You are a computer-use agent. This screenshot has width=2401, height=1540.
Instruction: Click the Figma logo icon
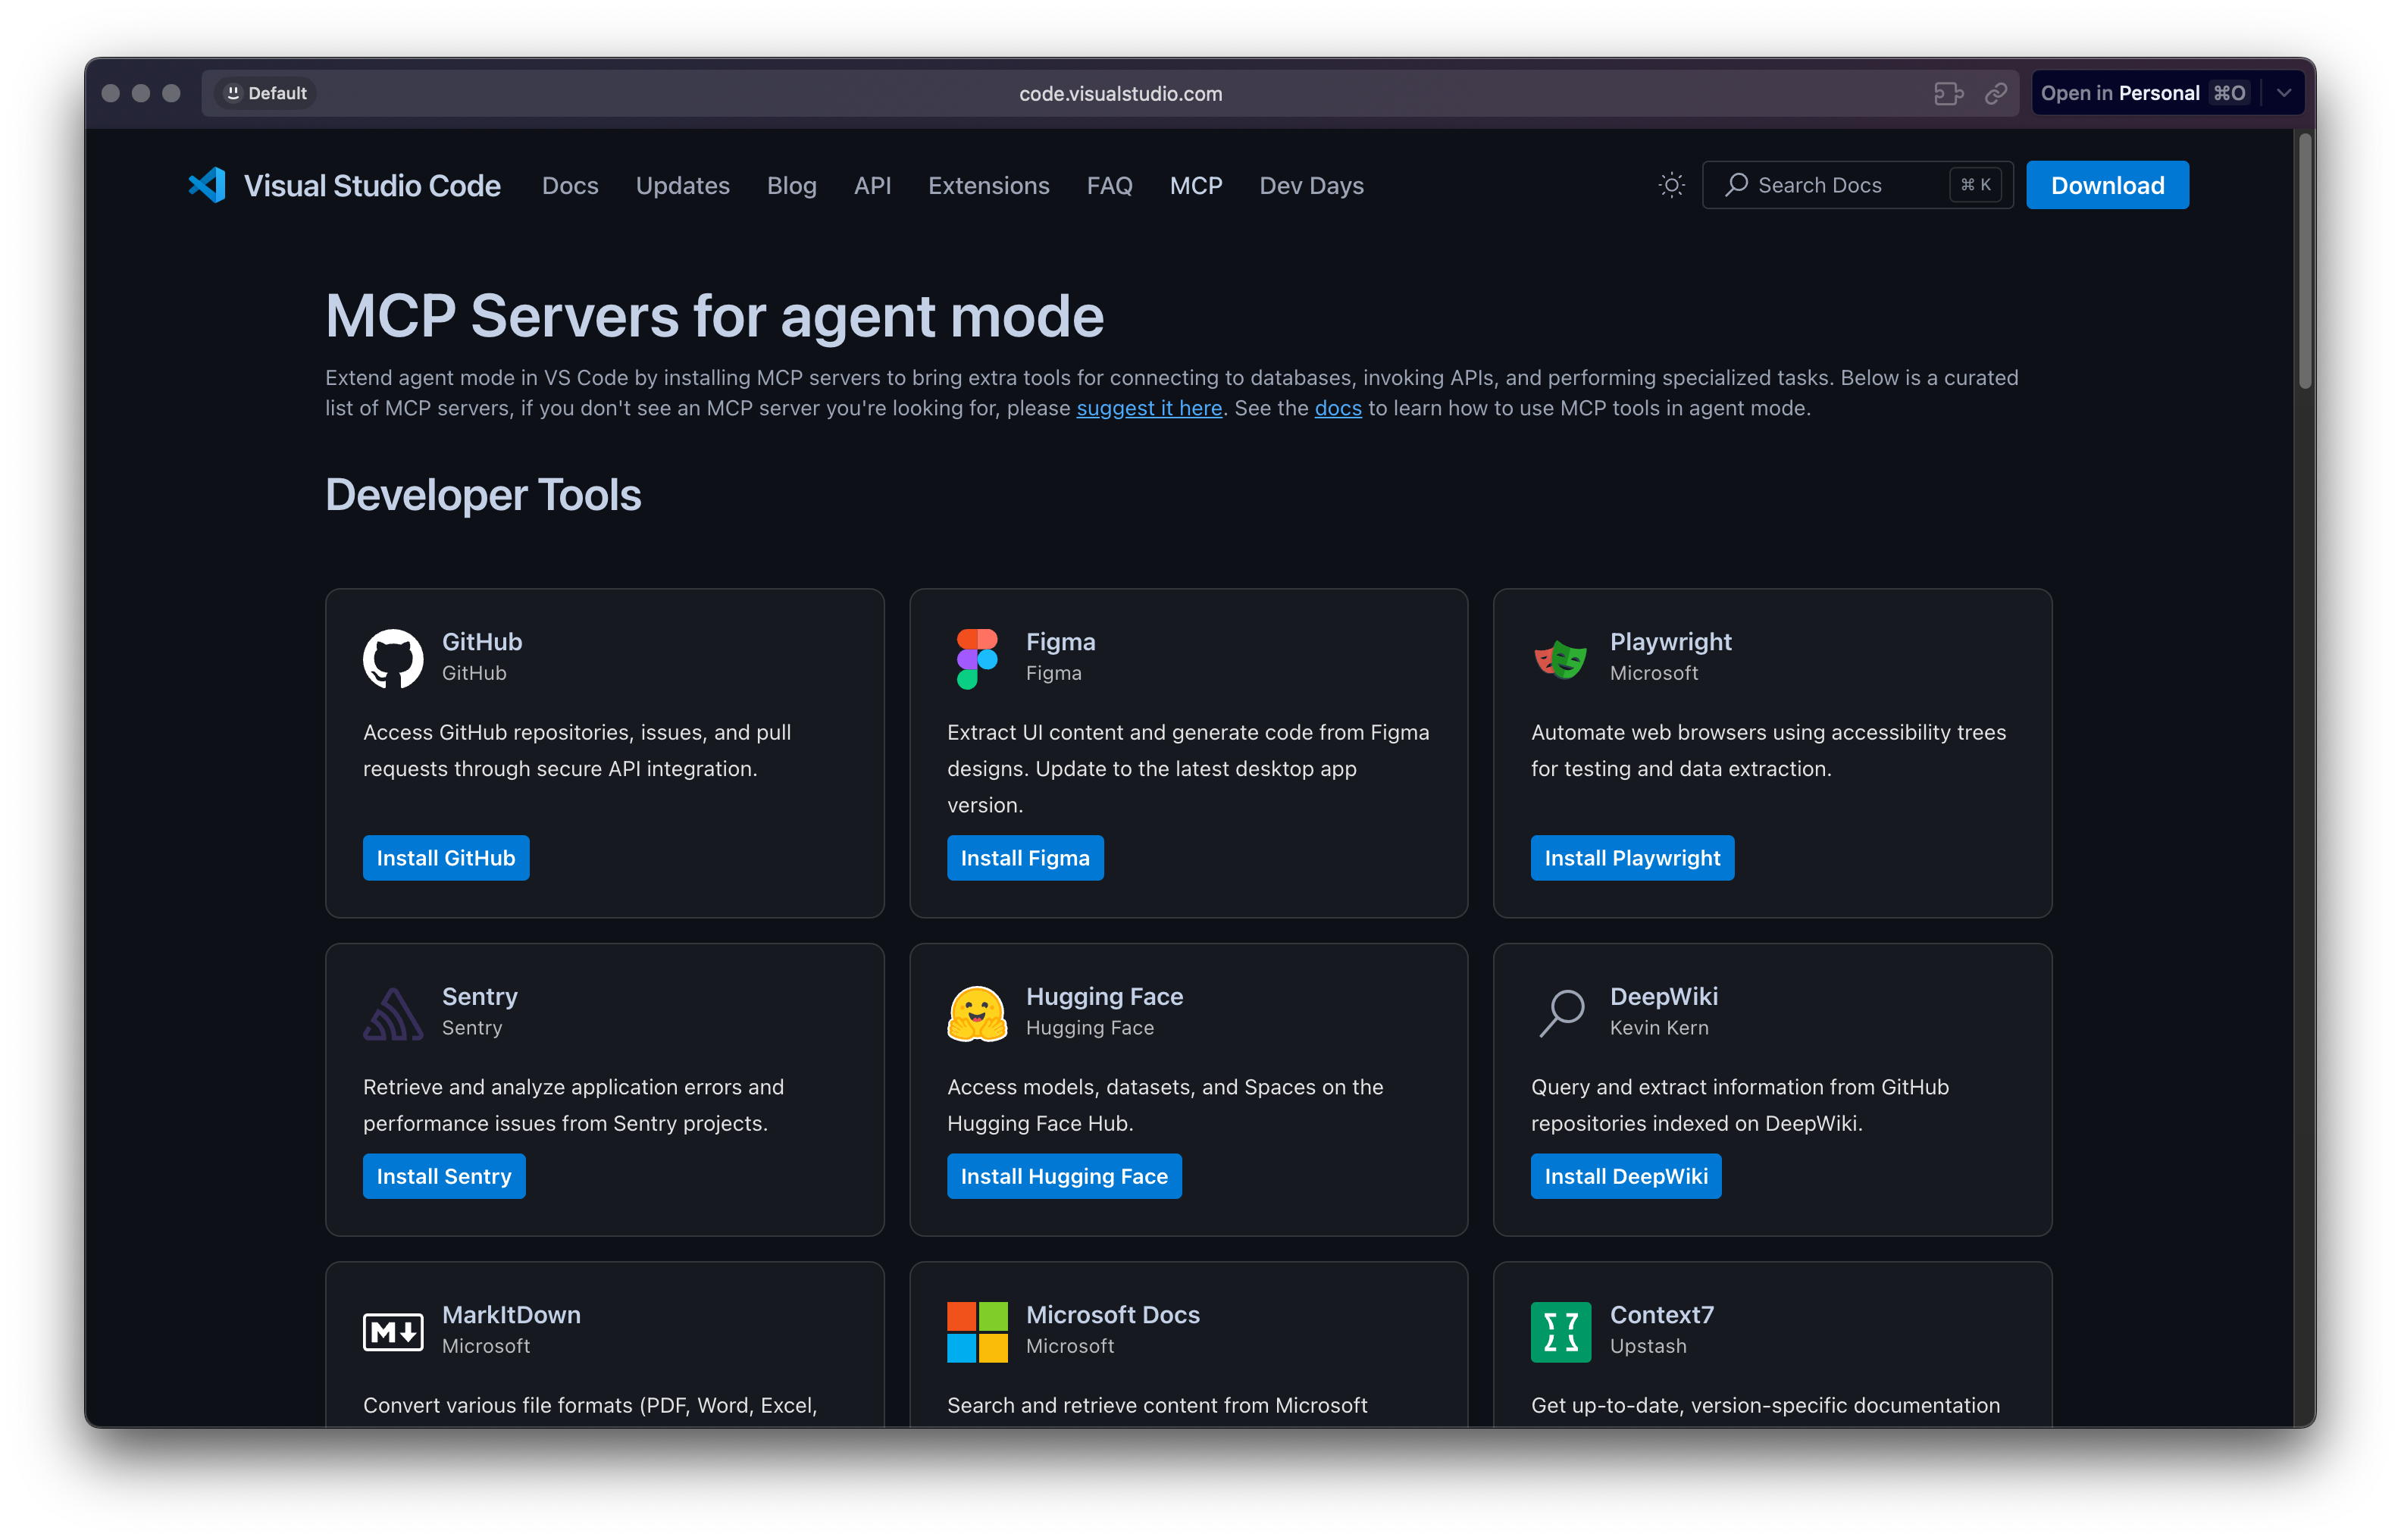point(976,658)
